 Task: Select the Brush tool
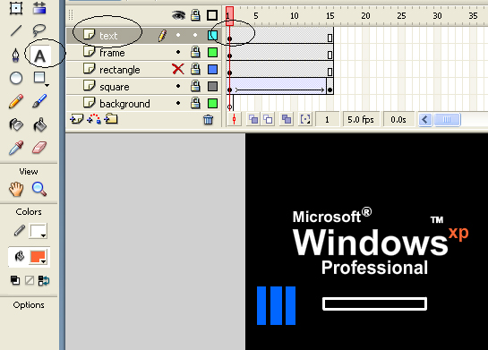[x=39, y=101]
